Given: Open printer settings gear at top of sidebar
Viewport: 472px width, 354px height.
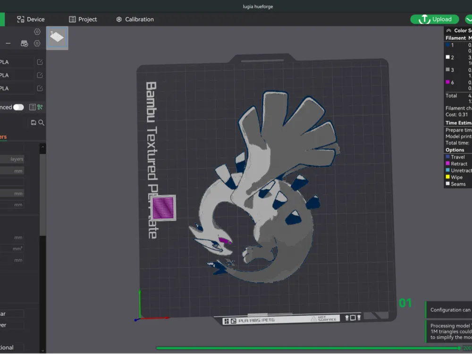Looking at the screenshot, I should click(37, 32).
